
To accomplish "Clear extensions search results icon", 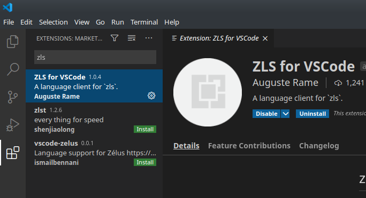I will pos(132,38).
